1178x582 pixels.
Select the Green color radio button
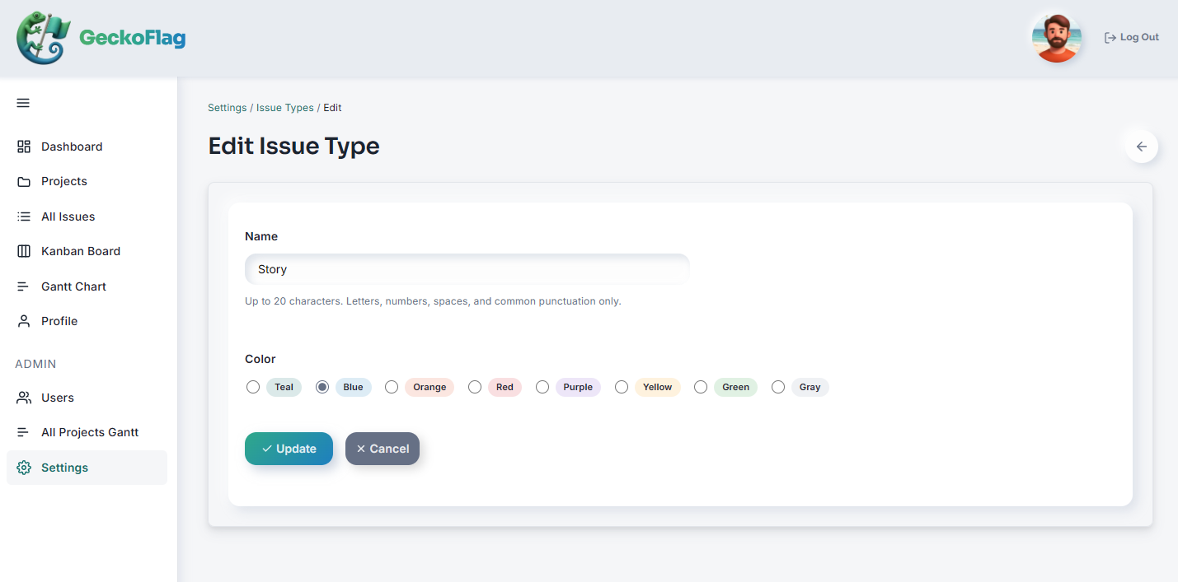(x=701, y=387)
